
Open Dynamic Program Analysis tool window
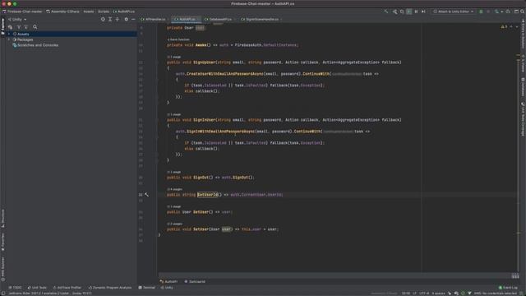(x=110, y=288)
